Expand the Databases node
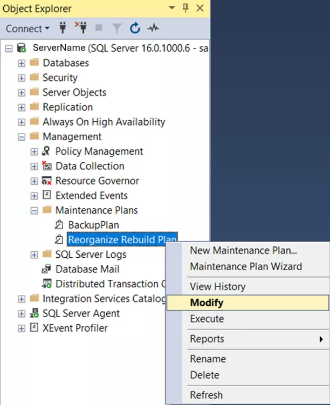The height and width of the screenshot is (405, 330). point(22,63)
